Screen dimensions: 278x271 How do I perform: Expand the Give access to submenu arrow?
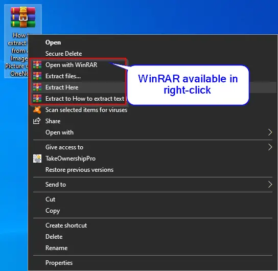click(270, 147)
